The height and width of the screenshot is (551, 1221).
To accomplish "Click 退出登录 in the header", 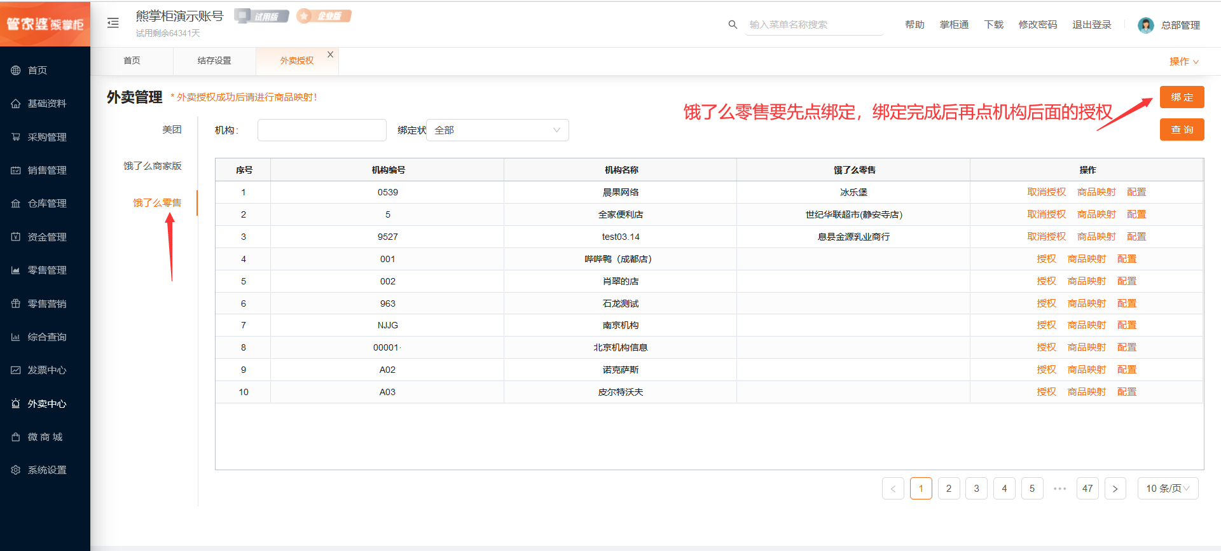I will [1091, 24].
